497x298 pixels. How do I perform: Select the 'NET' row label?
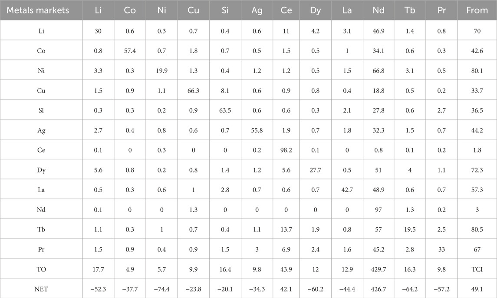pyautogui.click(x=41, y=289)
